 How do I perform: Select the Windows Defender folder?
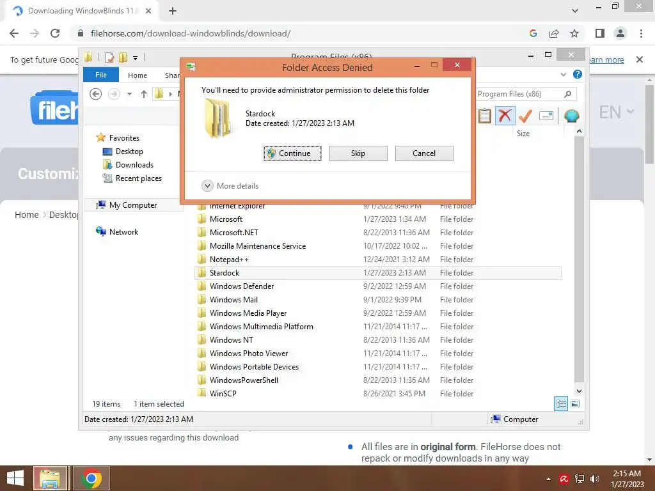pos(377,286)
